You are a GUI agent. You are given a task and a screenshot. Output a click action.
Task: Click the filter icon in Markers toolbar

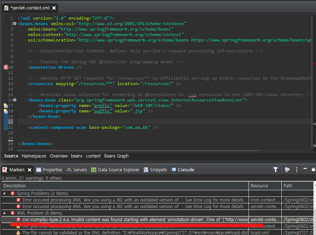tap(275, 170)
